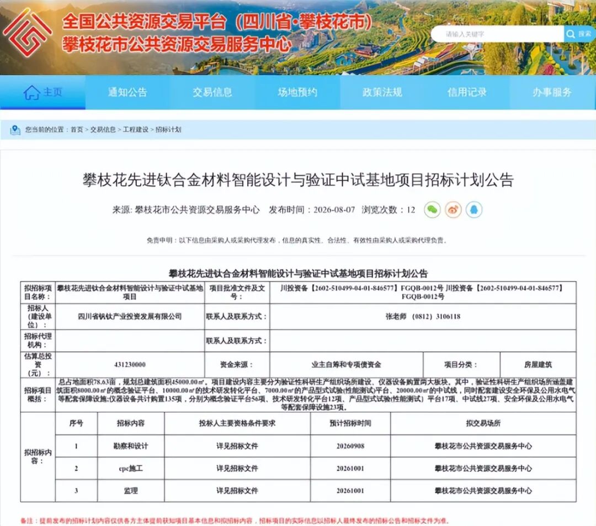Click the home icon in navigation bar
This screenshot has width=596, height=526.
(x=31, y=92)
